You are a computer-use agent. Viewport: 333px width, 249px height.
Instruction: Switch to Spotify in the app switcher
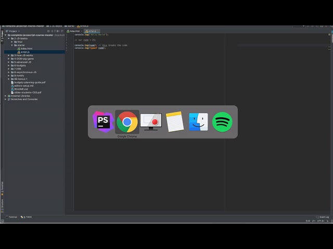222,122
